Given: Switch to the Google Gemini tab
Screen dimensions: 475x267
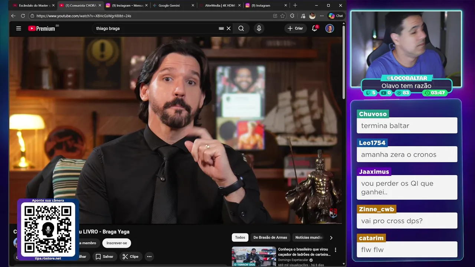Looking at the screenshot, I should (x=173, y=6).
